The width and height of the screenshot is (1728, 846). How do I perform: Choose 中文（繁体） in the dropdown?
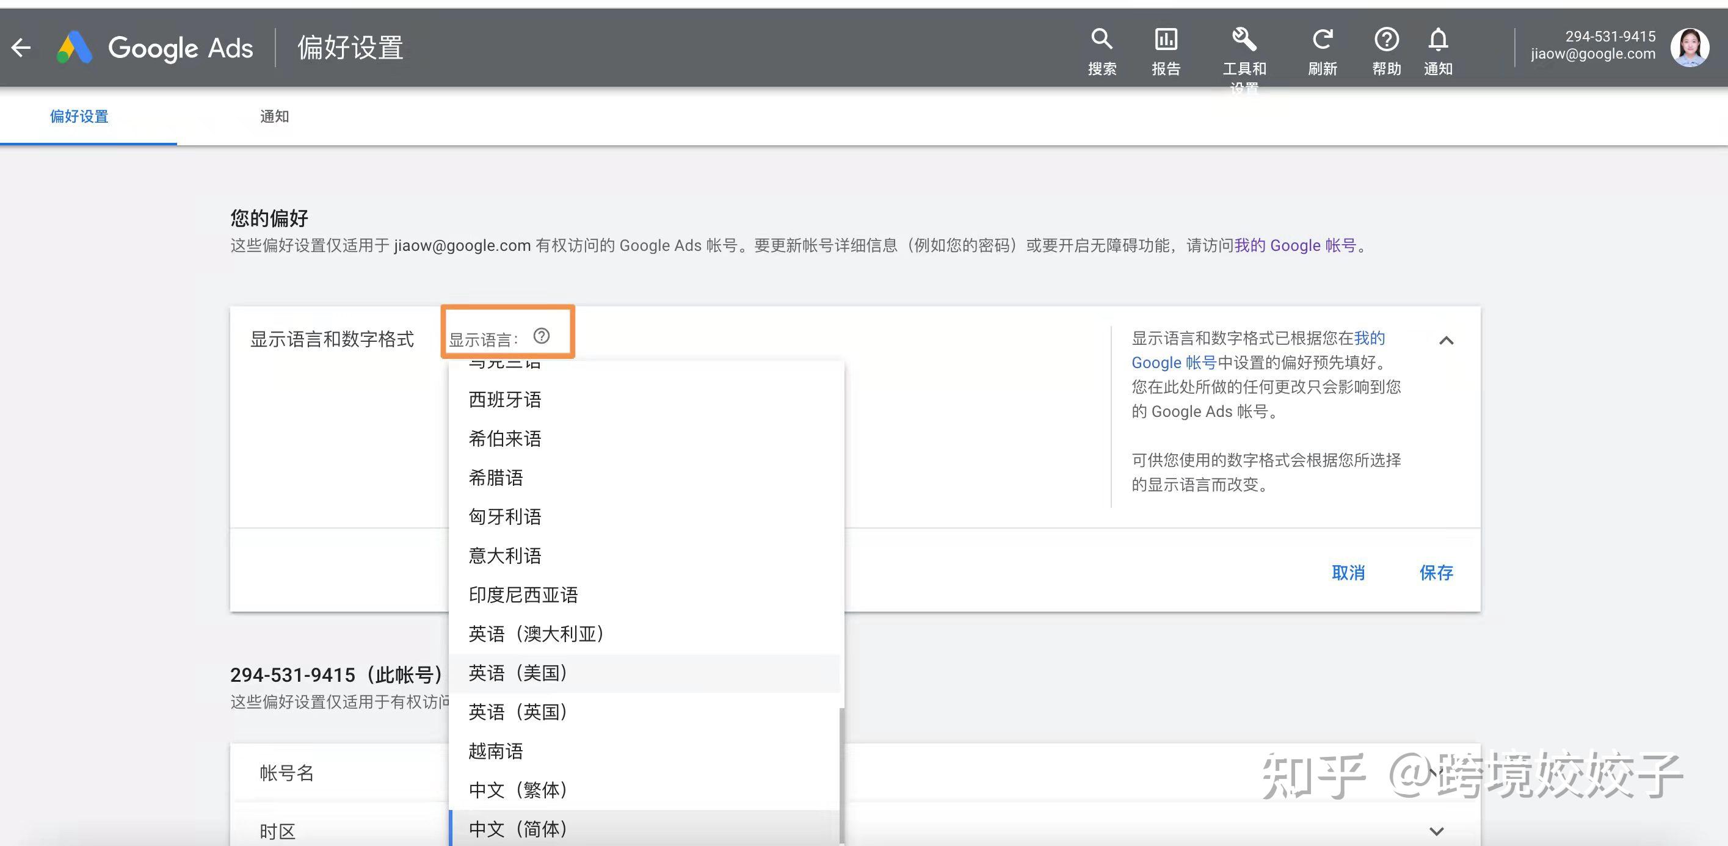pos(518,790)
